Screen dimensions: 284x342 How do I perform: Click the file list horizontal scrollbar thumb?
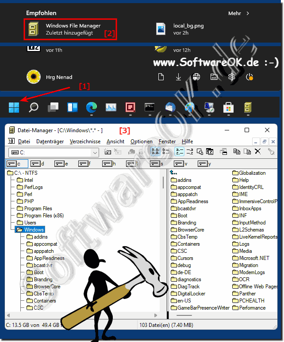point(184,315)
